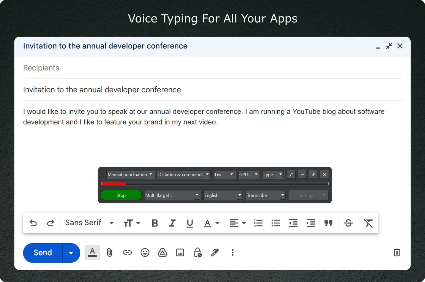The width and height of the screenshot is (425, 282).
Task: Open more send options arrow
Action: [71, 253]
